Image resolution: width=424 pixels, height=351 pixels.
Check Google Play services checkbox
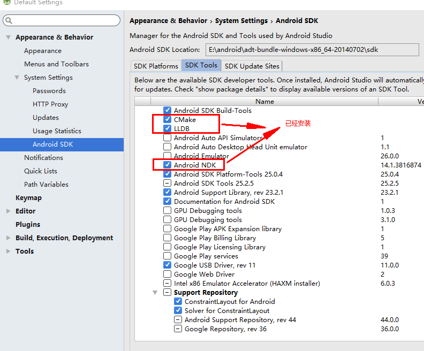[168, 256]
